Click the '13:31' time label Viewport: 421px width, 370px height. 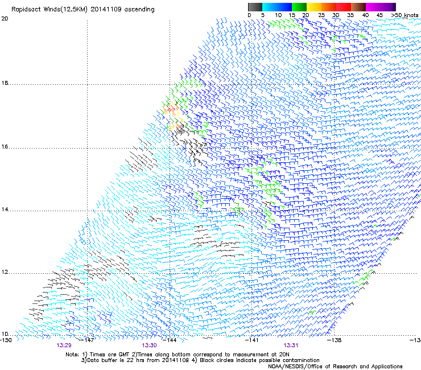pos(291,346)
